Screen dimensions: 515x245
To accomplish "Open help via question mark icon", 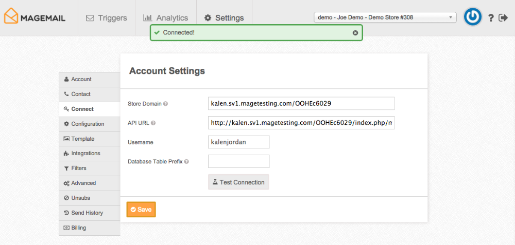I will (x=491, y=18).
